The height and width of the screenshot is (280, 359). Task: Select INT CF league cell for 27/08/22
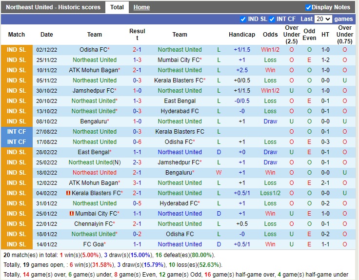(x=17, y=132)
